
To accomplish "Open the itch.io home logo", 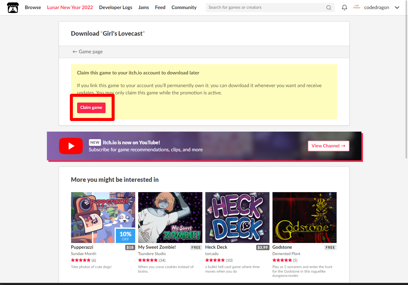I will (x=13, y=8).
